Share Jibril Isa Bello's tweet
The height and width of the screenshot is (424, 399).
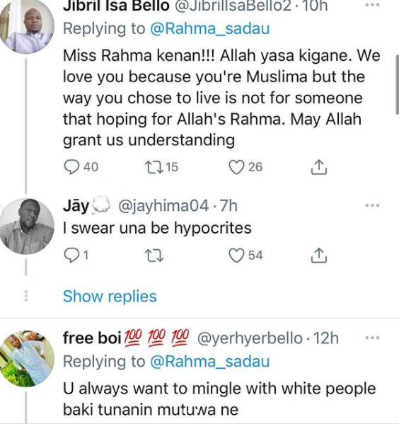pos(319,167)
